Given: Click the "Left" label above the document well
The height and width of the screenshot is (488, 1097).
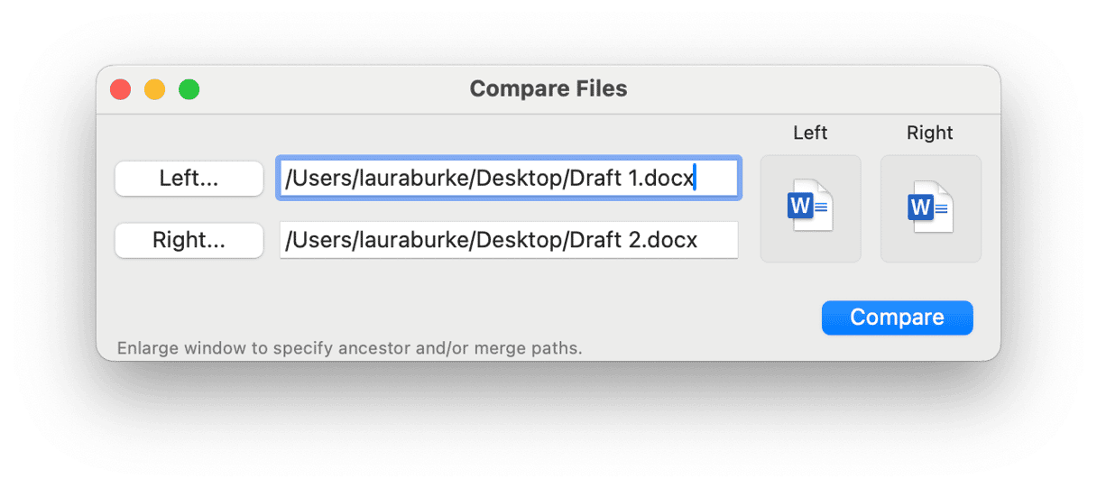Looking at the screenshot, I should [x=810, y=134].
